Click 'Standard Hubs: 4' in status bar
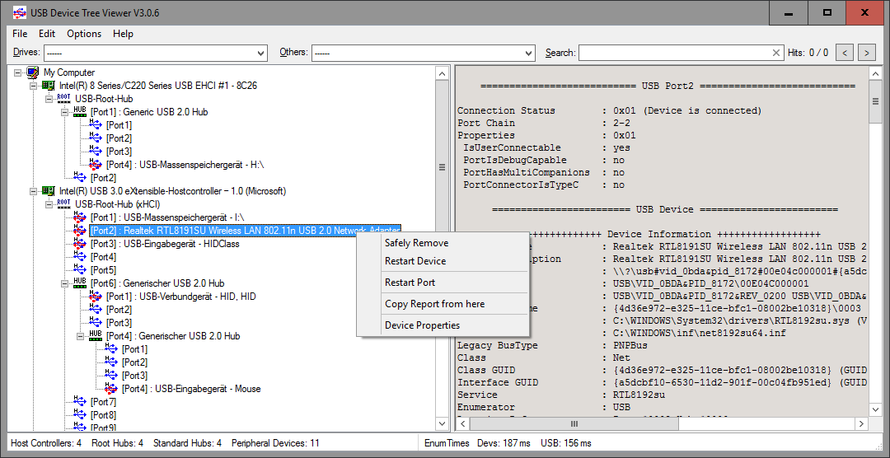The image size is (890, 458). click(187, 442)
